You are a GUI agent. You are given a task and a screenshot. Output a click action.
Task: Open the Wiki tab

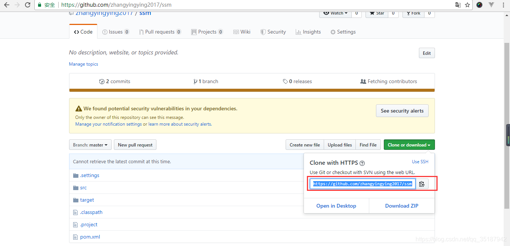tap(242, 32)
